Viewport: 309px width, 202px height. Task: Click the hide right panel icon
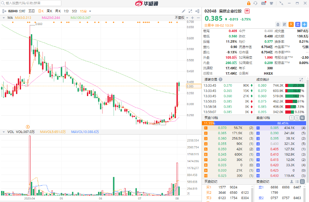click(197, 11)
